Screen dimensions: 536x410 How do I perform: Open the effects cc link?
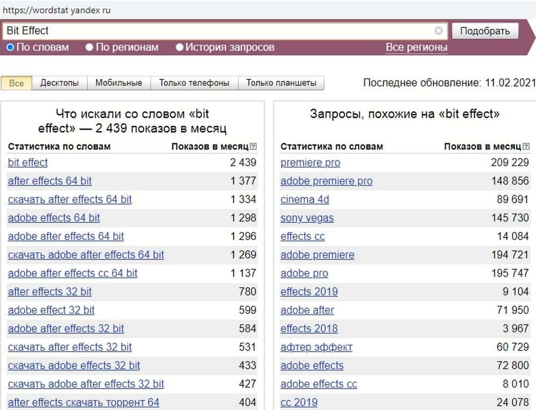tap(302, 236)
